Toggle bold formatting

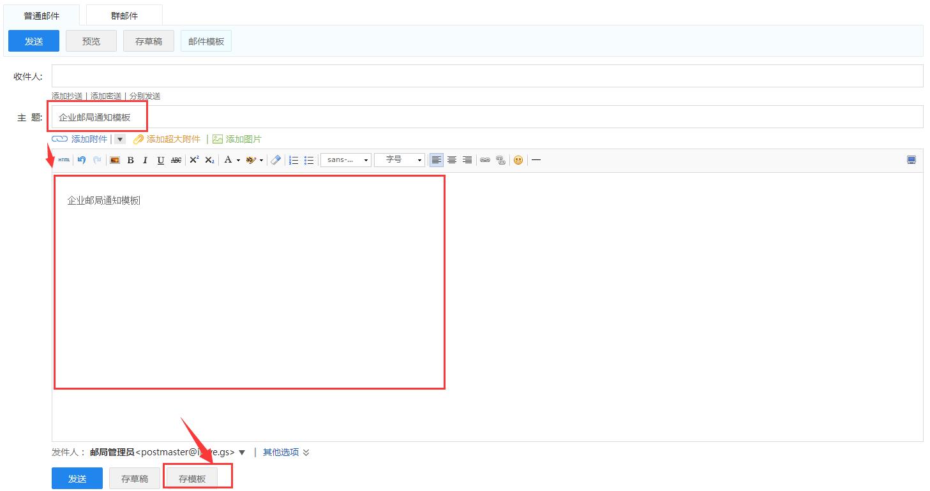tap(130, 160)
